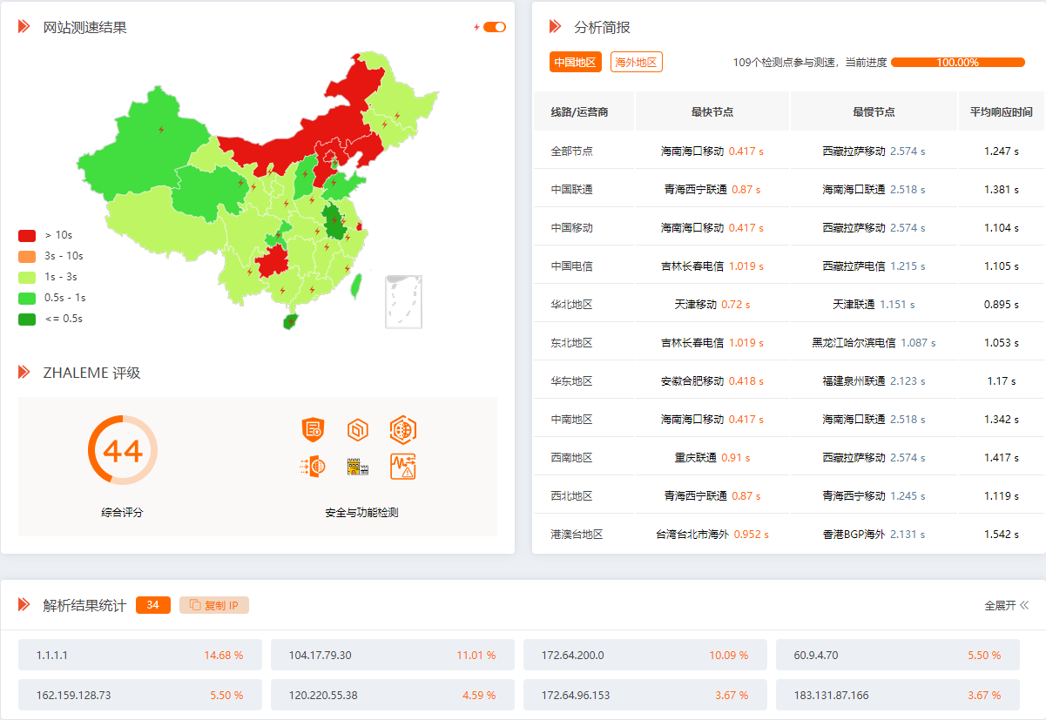
Task: Switch to the 中国地区 tab
Action: pyautogui.click(x=576, y=62)
